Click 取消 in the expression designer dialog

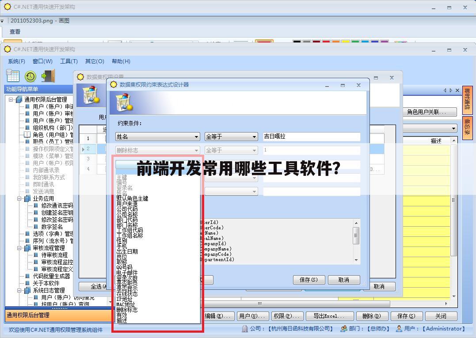pos(344,280)
